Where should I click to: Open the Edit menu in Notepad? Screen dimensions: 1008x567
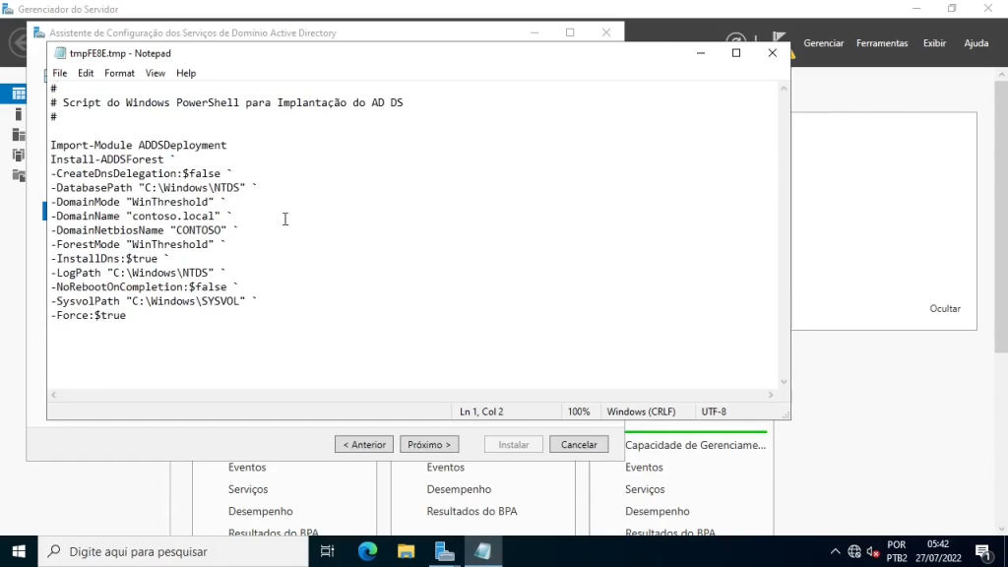(86, 73)
